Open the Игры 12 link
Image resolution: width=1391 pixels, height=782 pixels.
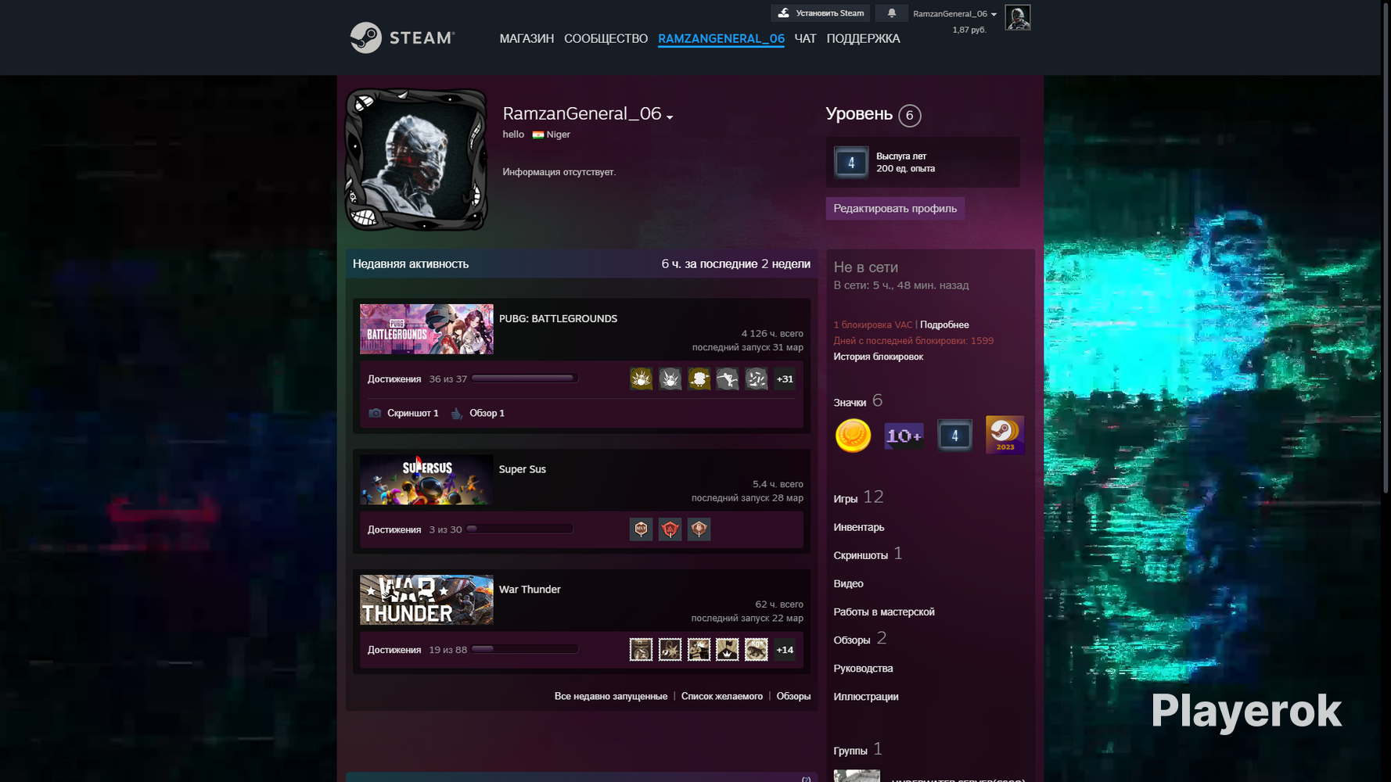coord(858,497)
